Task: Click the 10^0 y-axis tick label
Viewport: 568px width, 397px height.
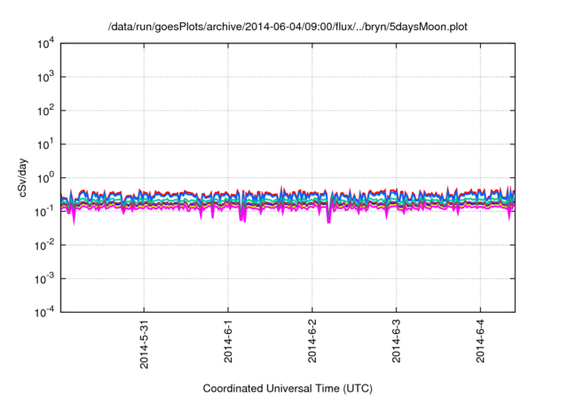Action: click(45, 178)
